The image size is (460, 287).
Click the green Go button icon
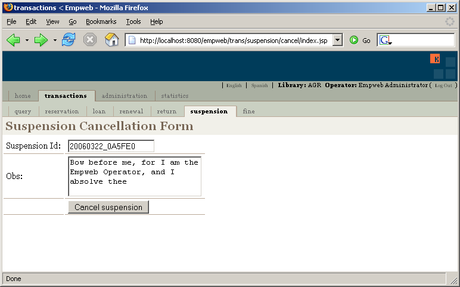click(x=354, y=40)
